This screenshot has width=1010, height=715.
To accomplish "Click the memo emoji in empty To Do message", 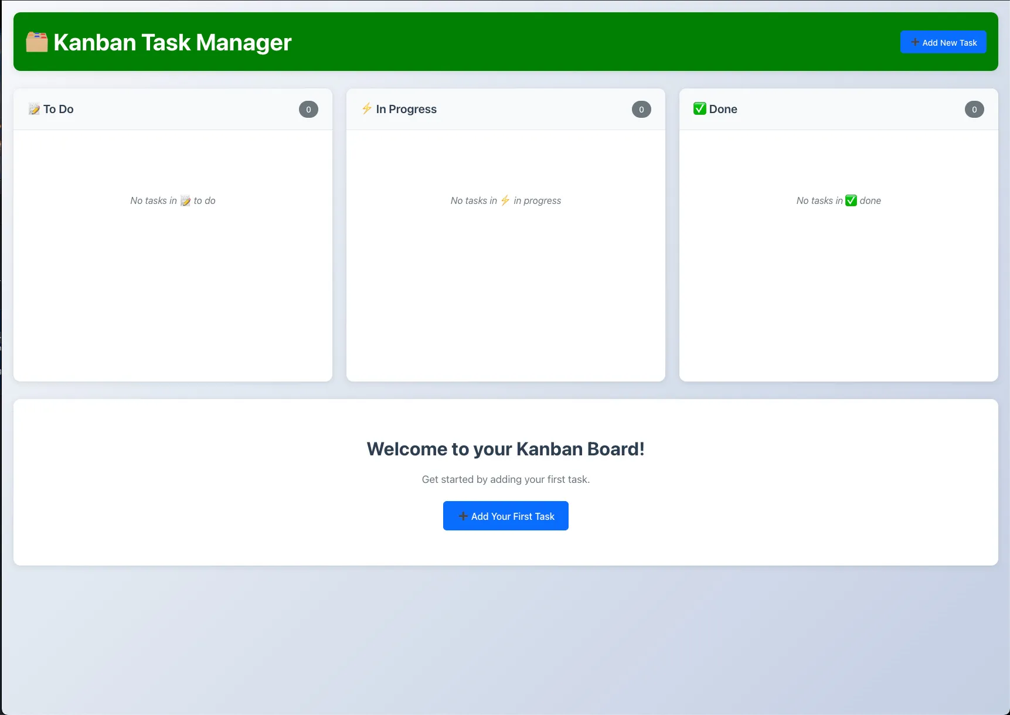I will tap(185, 201).
